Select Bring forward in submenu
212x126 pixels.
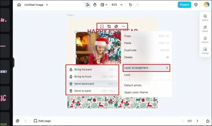pos(93,69)
